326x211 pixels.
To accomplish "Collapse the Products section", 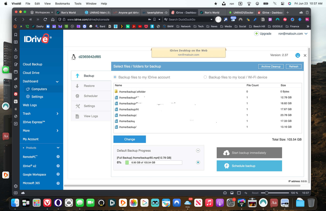I will coord(58,148).
